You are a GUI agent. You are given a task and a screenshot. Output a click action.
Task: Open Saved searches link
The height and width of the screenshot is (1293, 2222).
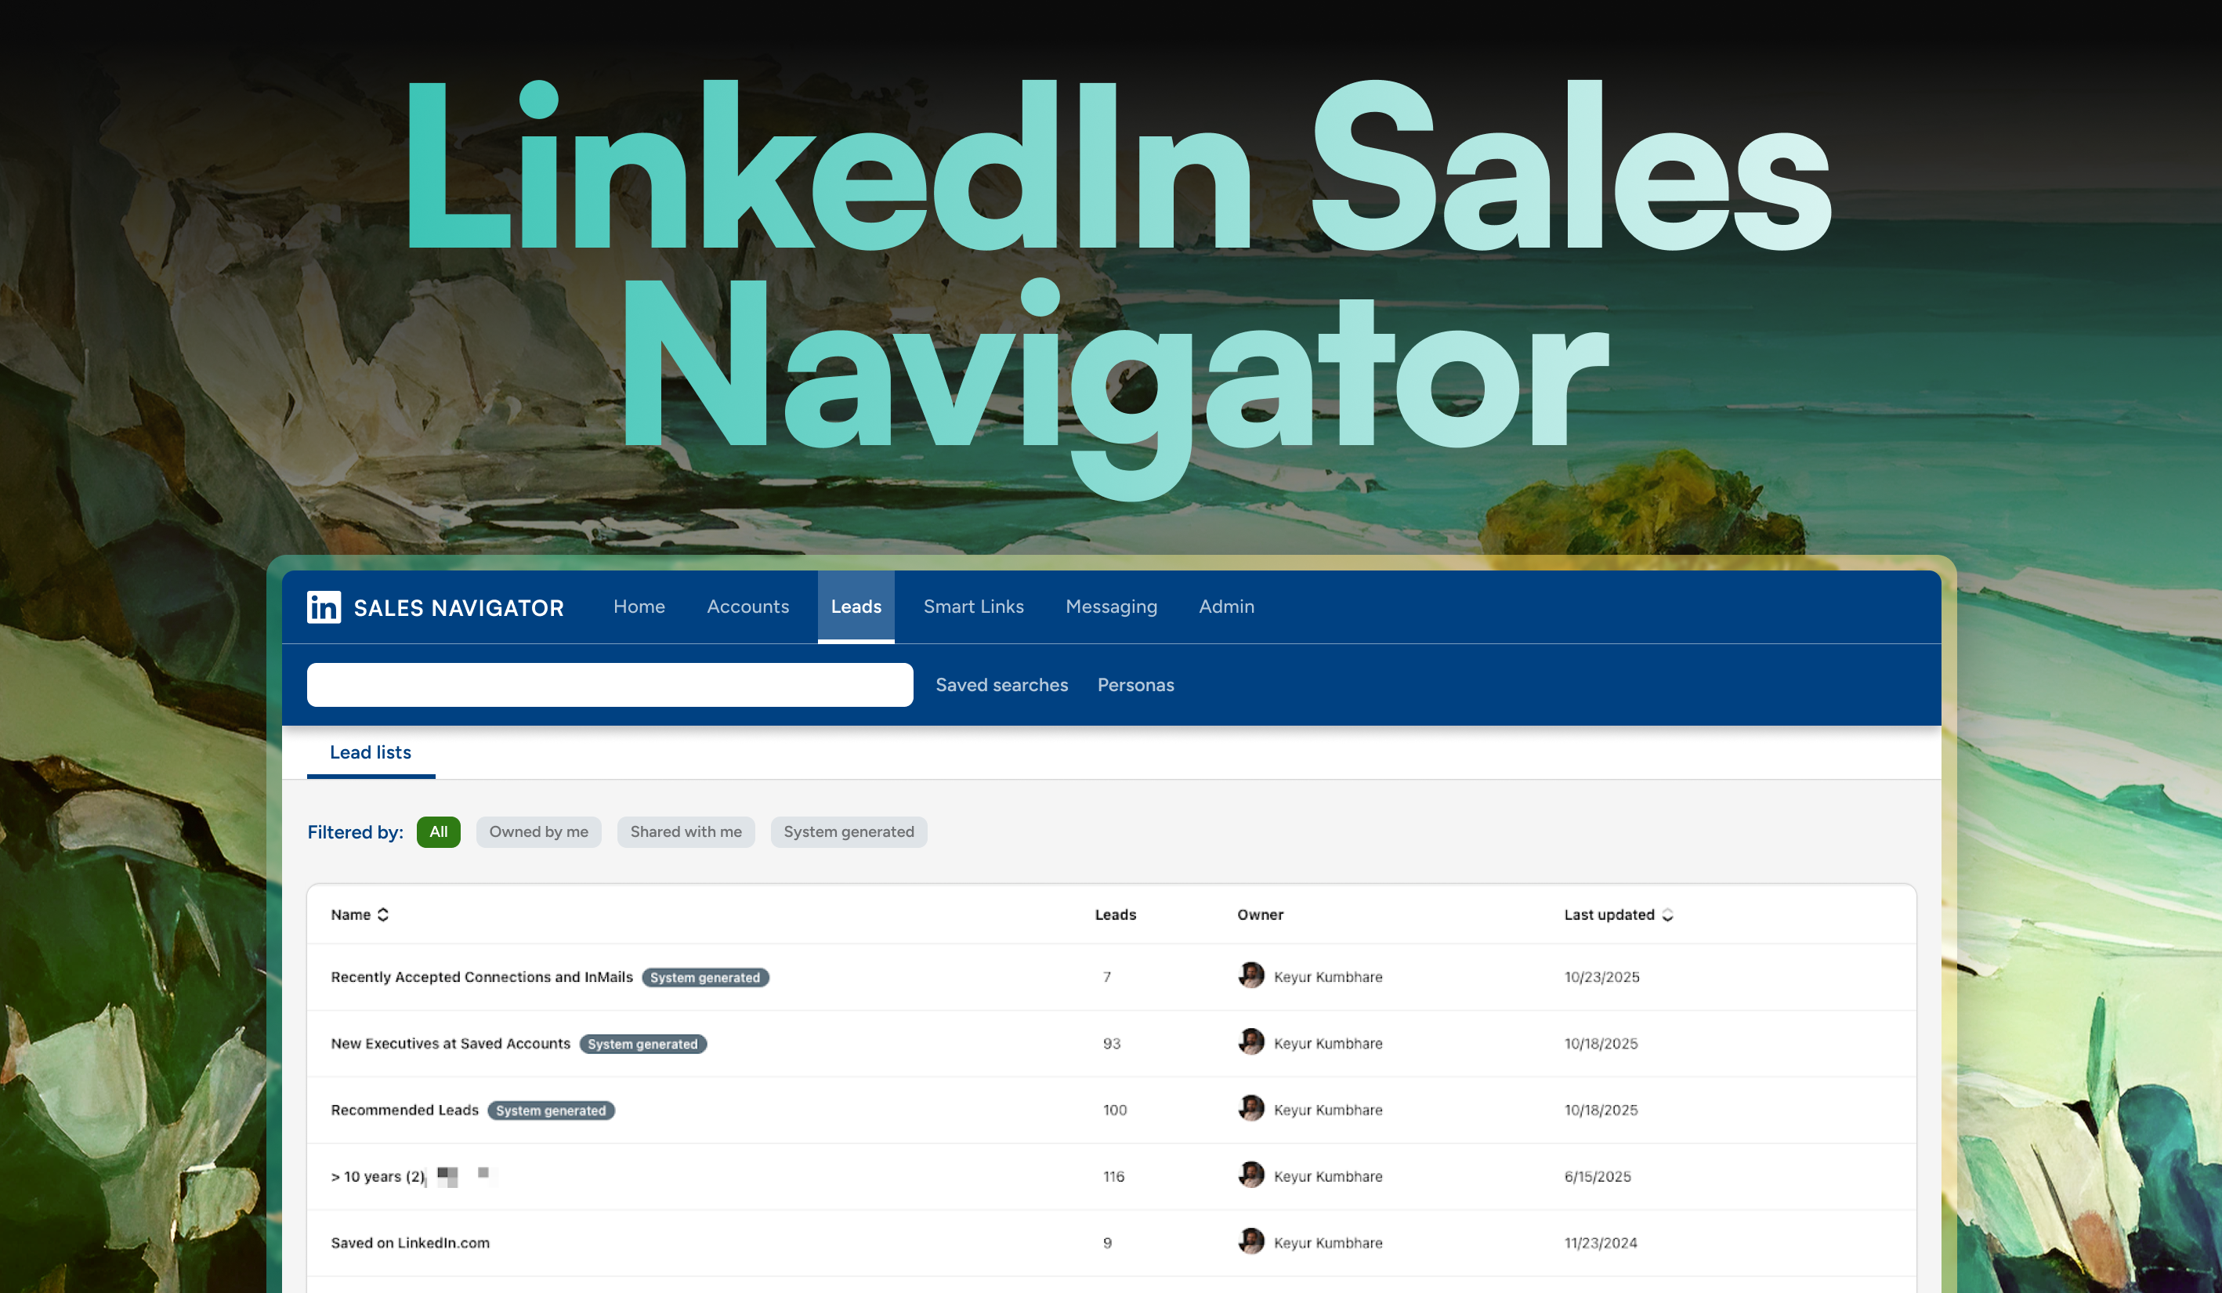1001,684
